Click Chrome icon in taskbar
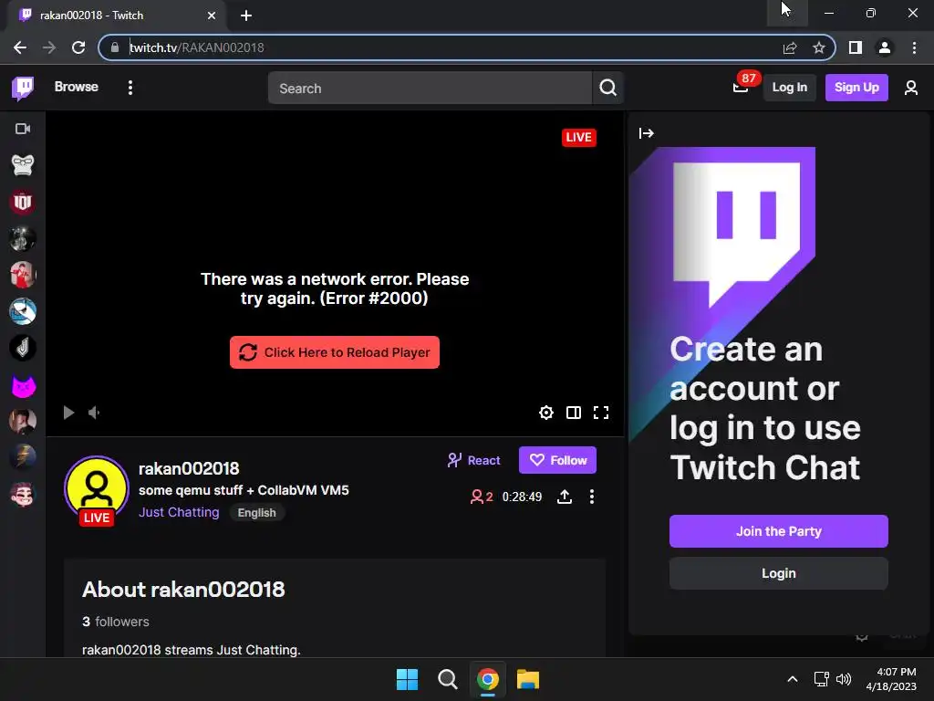Screen dimensions: 934x701 (488, 679)
